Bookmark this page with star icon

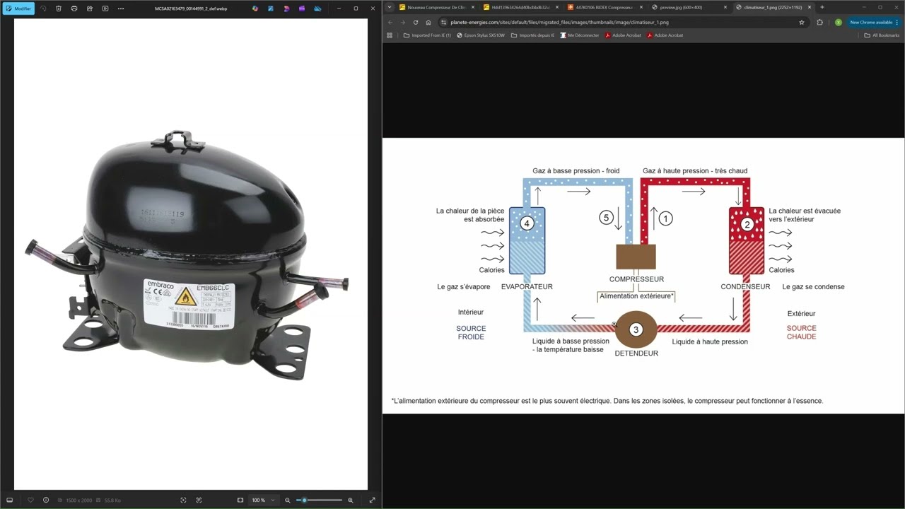[802, 22]
